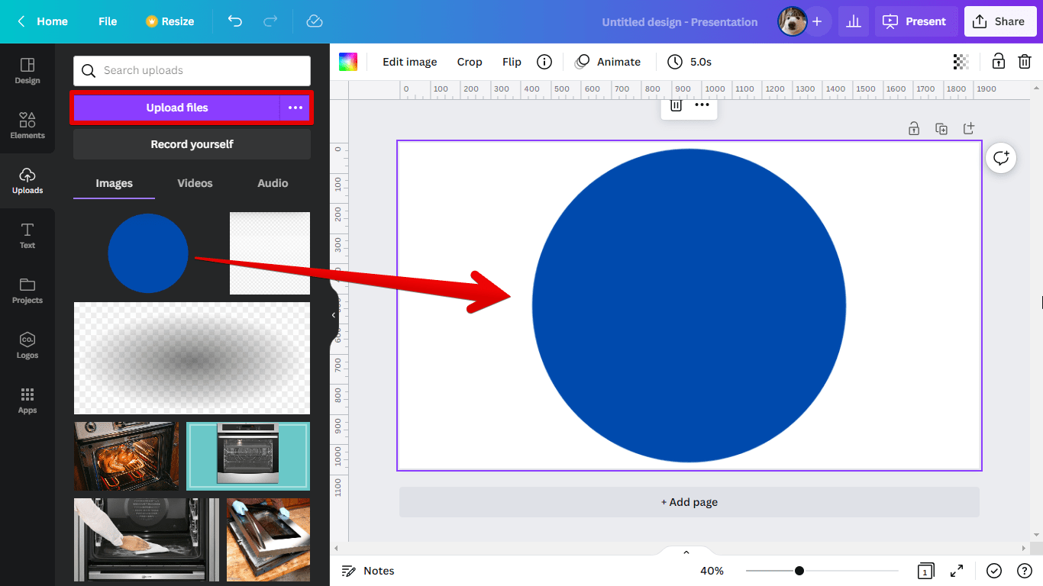Open the comment bubble beside the canvas
The image size is (1043, 586).
pyautogui.click(x=1001, y=158)
